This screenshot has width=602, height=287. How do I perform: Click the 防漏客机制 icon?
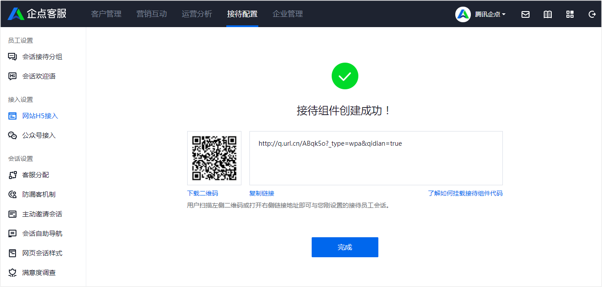12,195
